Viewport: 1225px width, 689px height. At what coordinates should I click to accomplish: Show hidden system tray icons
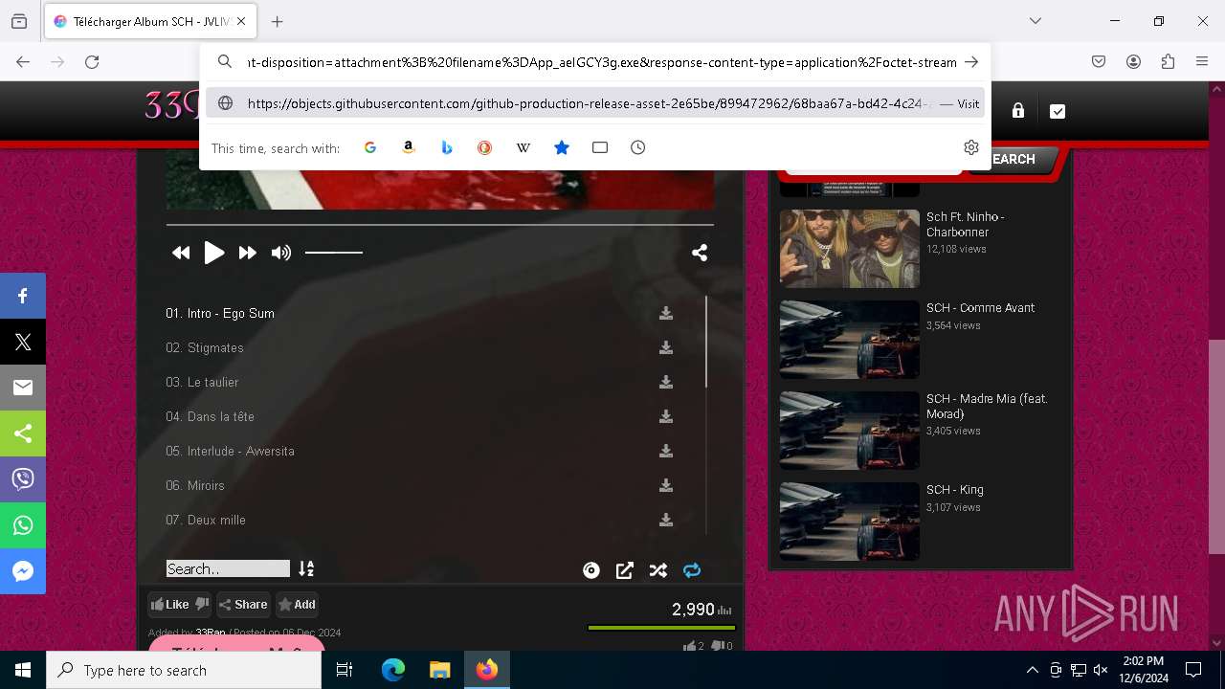(1032, 670)
